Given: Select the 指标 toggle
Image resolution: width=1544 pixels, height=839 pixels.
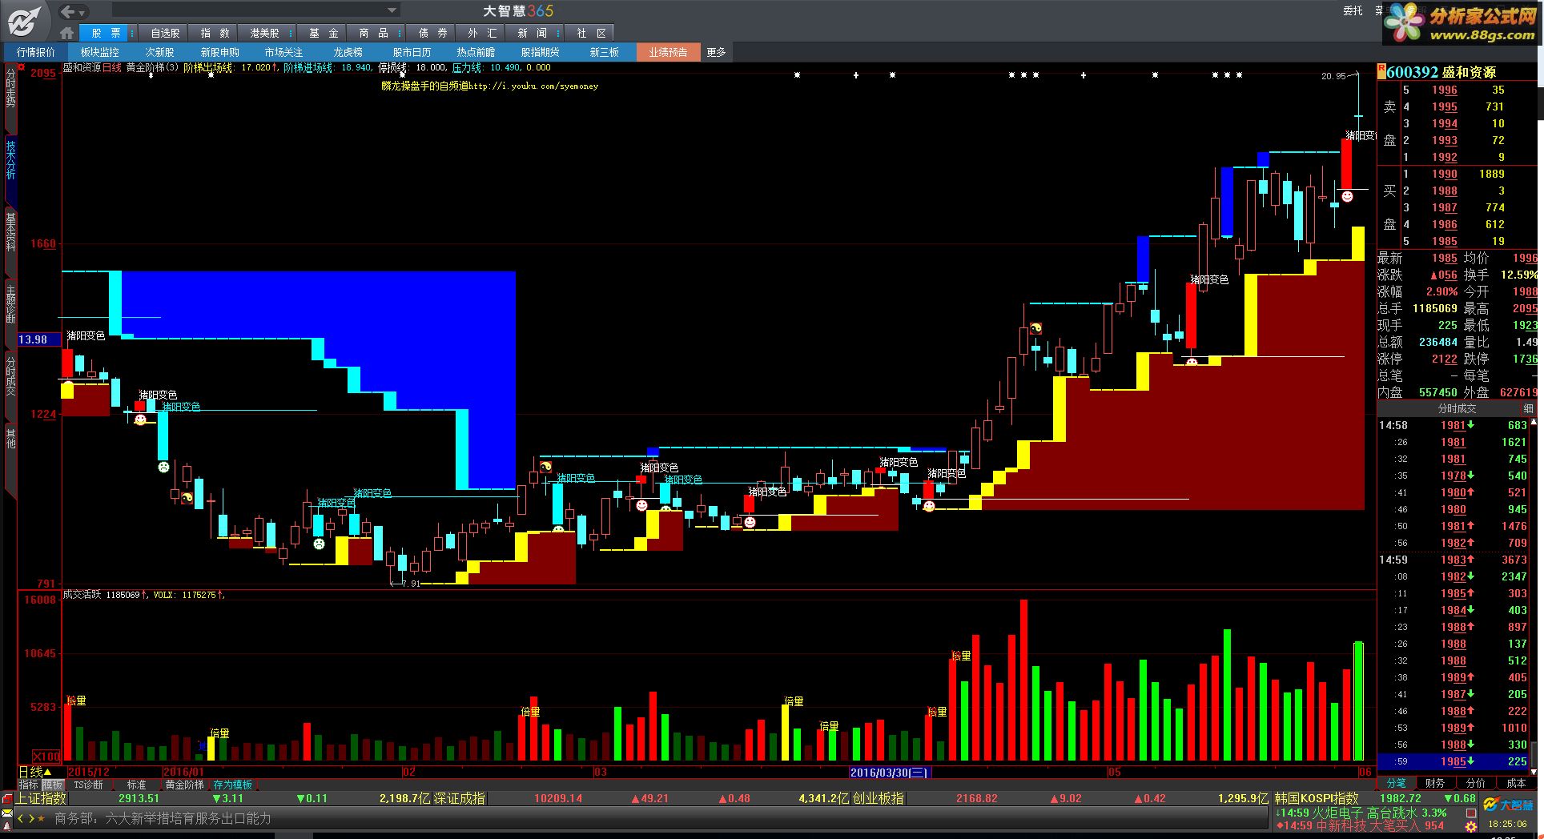Looking at the screenshot, I should (29, 785).
